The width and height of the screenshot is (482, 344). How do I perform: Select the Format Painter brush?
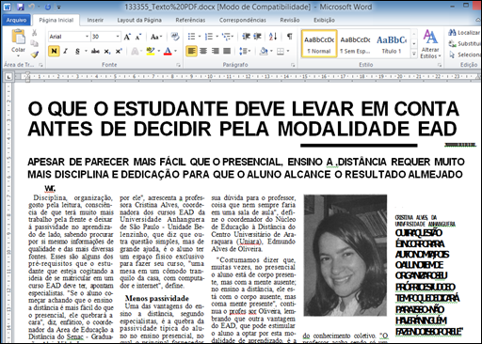[34, 55]
